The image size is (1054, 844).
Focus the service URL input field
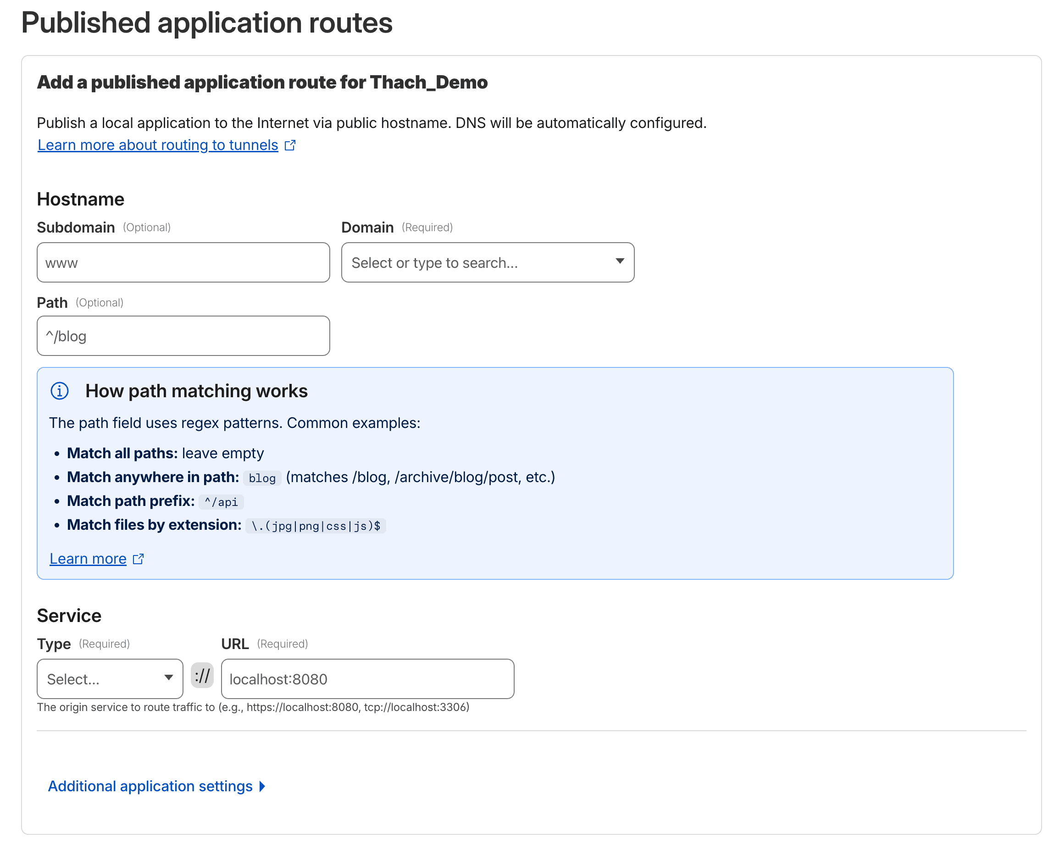367,679
